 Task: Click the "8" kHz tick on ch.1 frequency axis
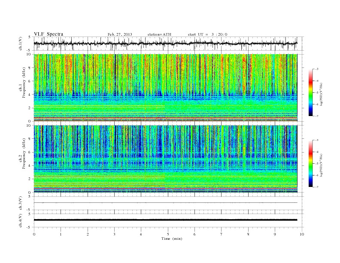(30, 68)
